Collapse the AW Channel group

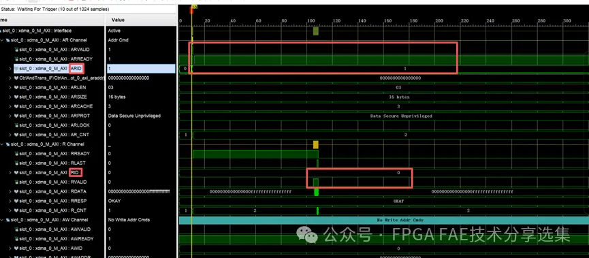tap(2, 220)
